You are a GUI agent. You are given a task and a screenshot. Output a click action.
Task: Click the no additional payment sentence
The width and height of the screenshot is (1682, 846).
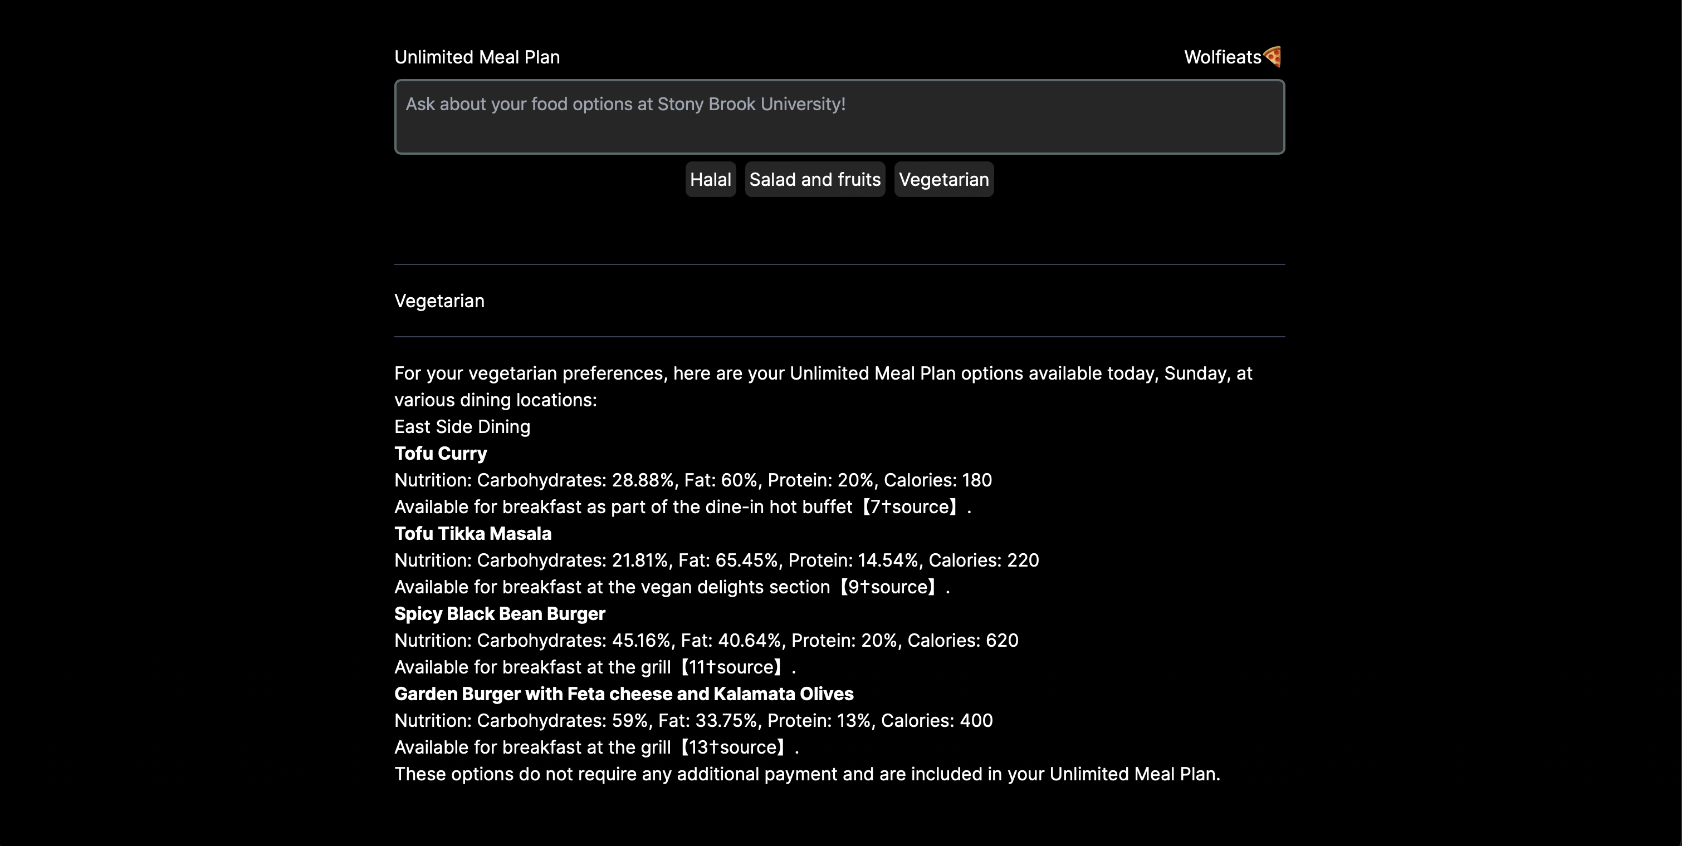click(x=806, y=774)
